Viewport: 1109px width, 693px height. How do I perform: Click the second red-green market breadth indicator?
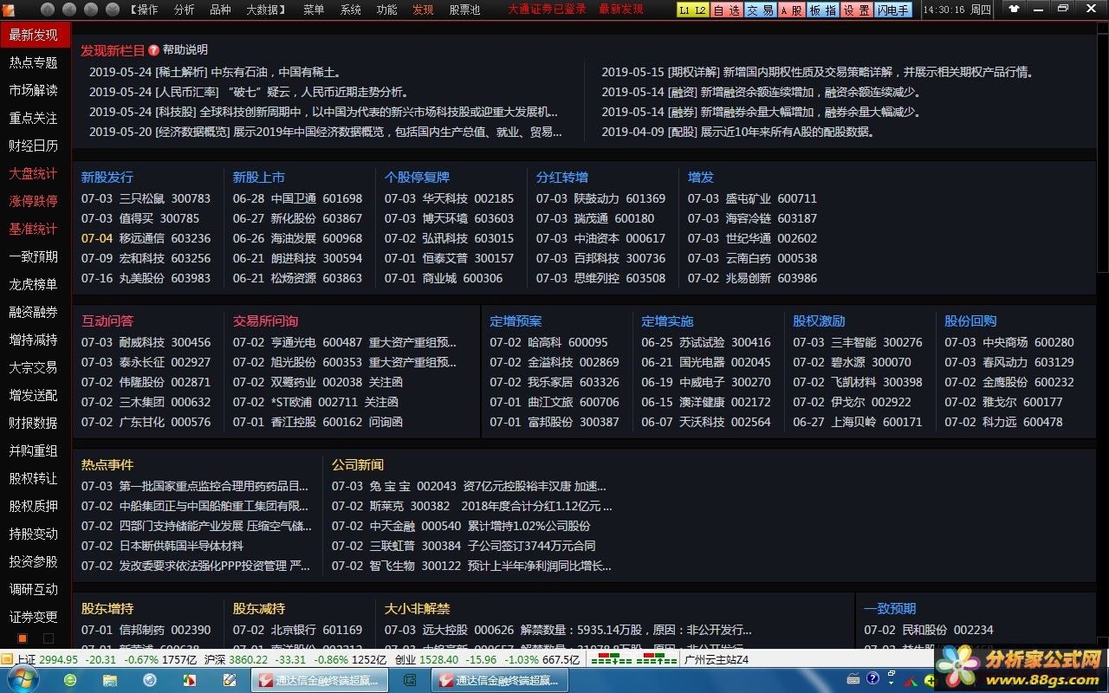click(x=657, y=660)
